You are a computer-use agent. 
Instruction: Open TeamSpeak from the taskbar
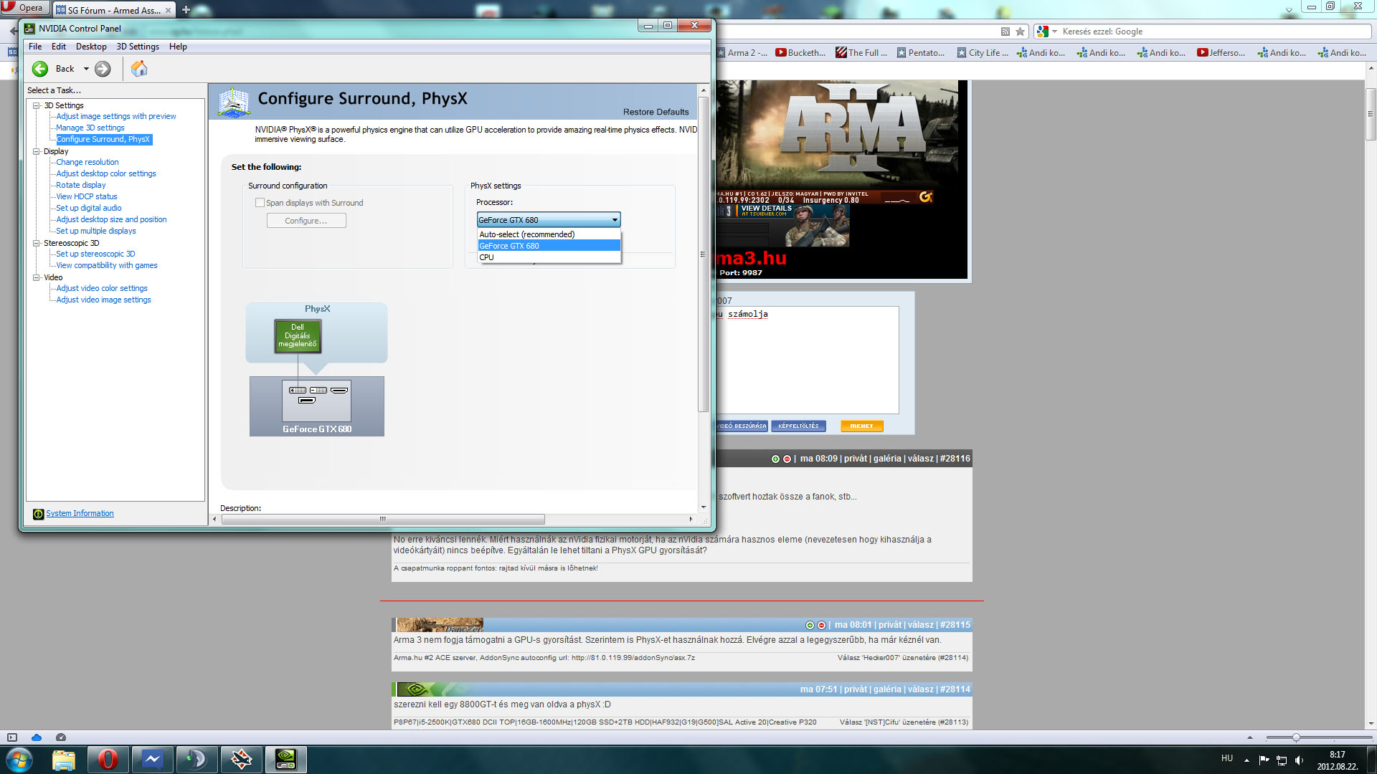pyautogui.click(x=197, y=759)
